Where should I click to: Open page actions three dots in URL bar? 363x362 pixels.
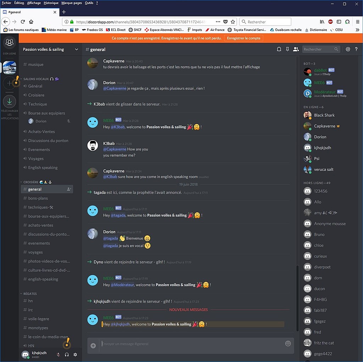click(218, 22)
